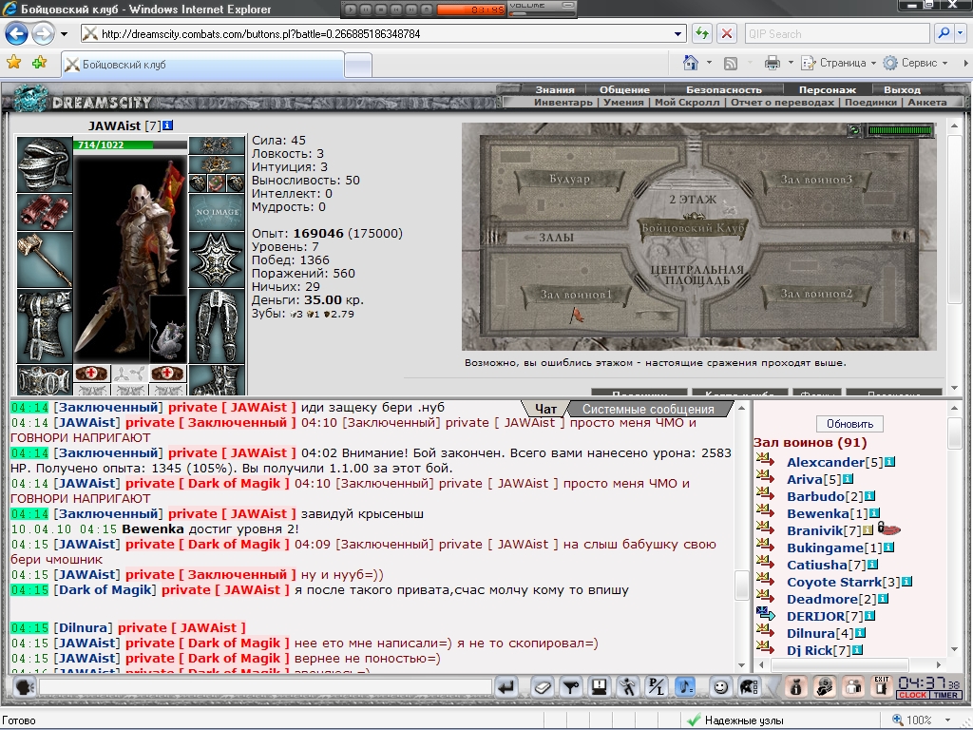This screenshot has width=973, height=730.
Task: Enter Зал воинов2 on the map
Action: [x=816, y=294]
